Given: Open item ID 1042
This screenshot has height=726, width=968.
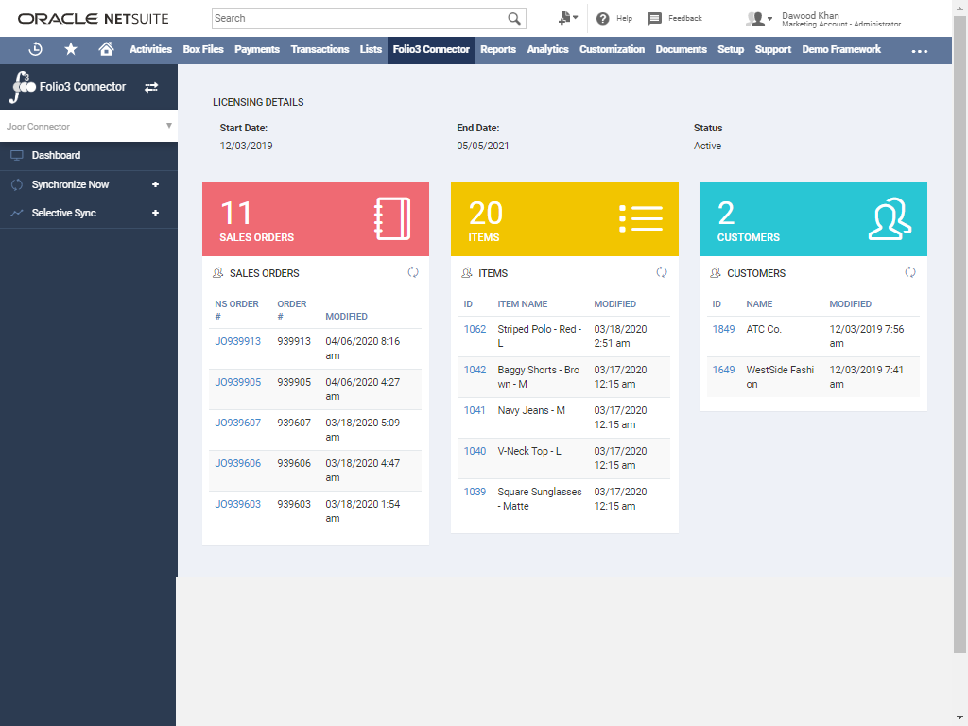Looking at the screenshot, I should point(475,370).
